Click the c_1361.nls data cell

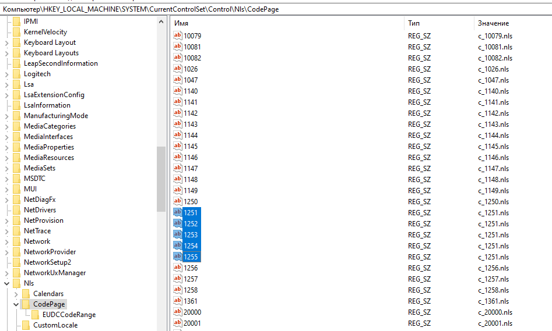tap(494, 301)
